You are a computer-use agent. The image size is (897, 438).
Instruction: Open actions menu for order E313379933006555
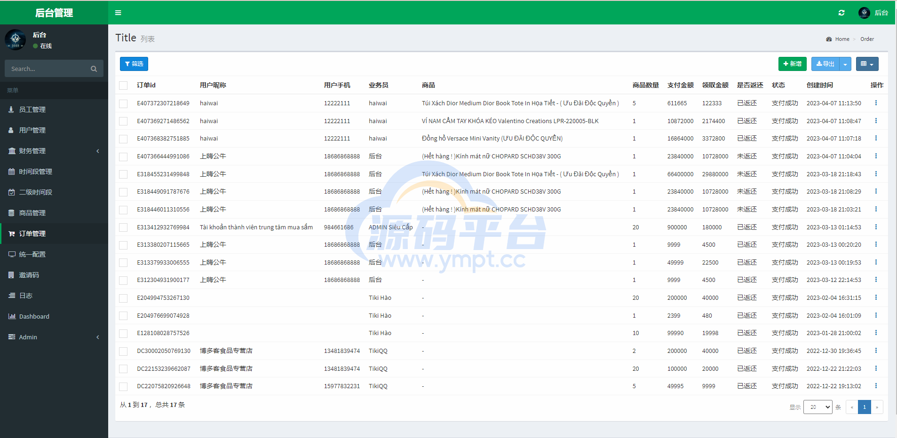[876, 262]
